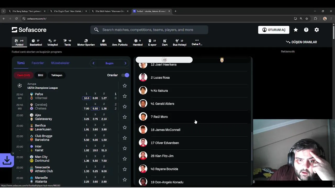The height and width of the screenshot is (188, 335).
Task: Open the Motor Sporları category
Action: pyautogui.click(x=86, y=43)
